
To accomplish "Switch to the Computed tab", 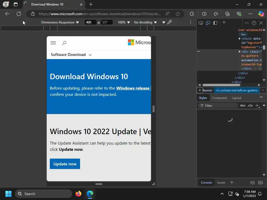I will coord(219,98).
